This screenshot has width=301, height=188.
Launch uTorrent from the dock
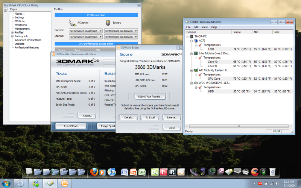tap(264, 172)
